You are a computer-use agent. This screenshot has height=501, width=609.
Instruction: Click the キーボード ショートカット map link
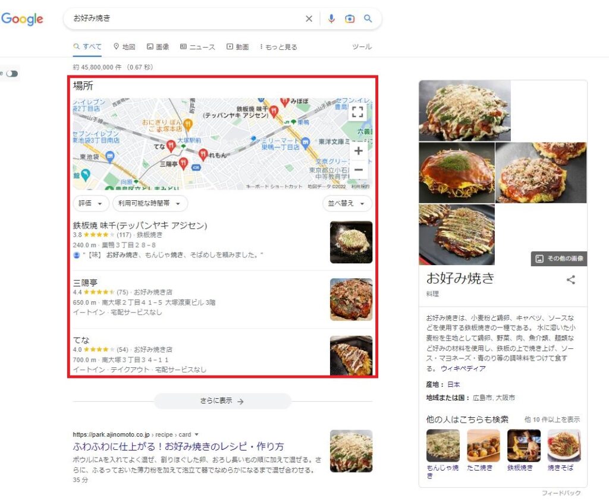274,187
